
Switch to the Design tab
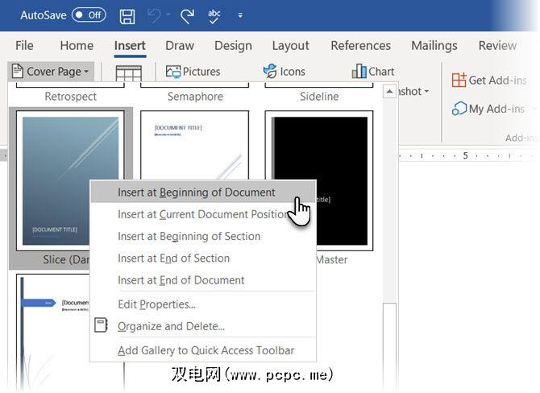tap(233, 45)
